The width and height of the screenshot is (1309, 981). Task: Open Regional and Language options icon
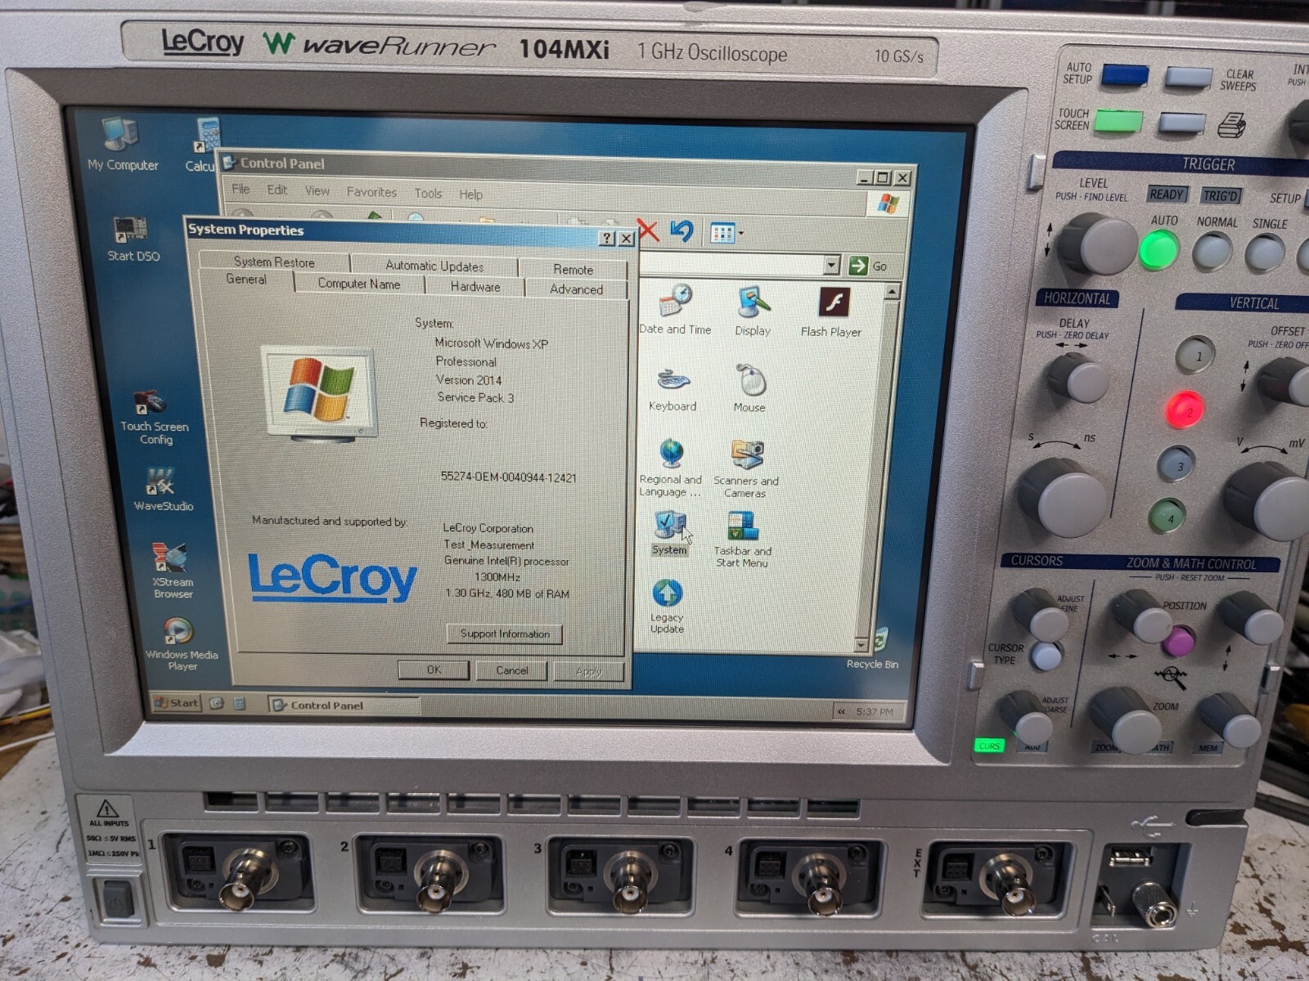click(670, 468)
